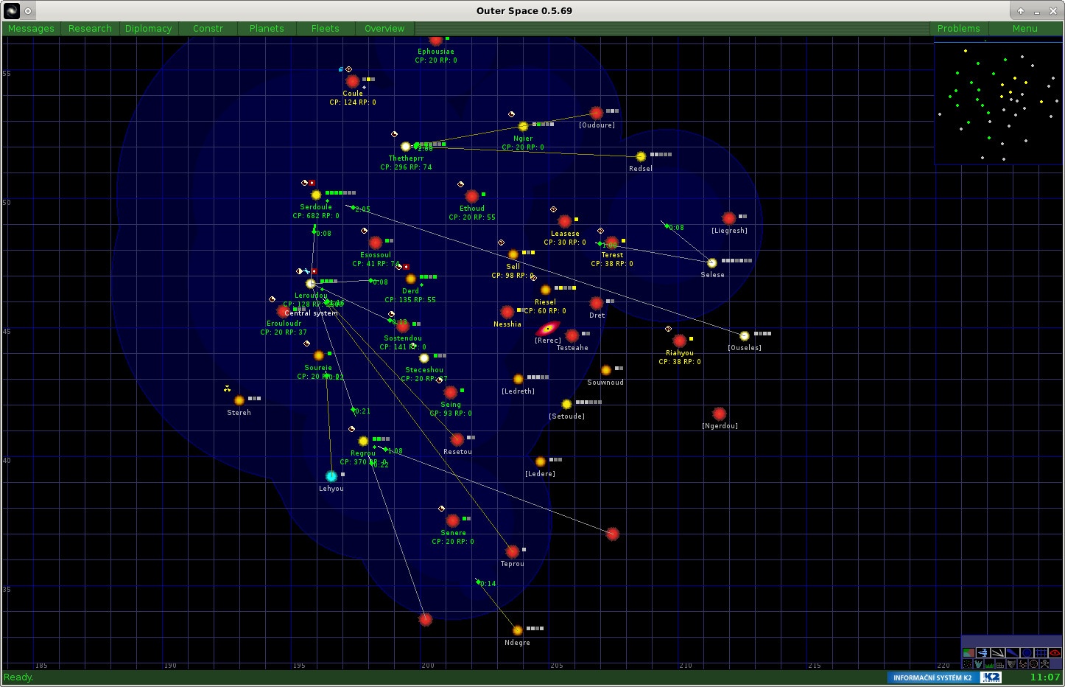Toggle the fleet ship icons display
This screenshot has width=1065, height=687.
[983, 652]
